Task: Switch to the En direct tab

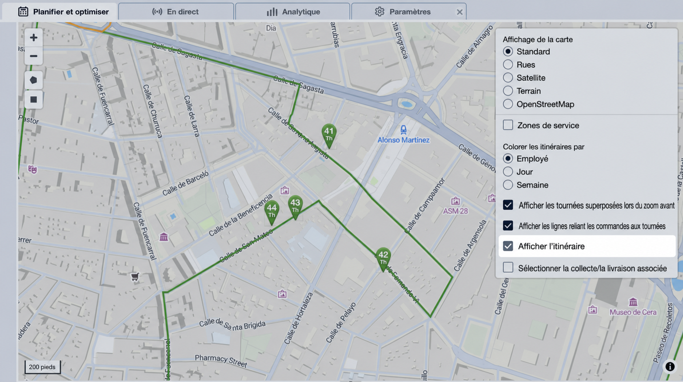Action: (x=176, y=12)
